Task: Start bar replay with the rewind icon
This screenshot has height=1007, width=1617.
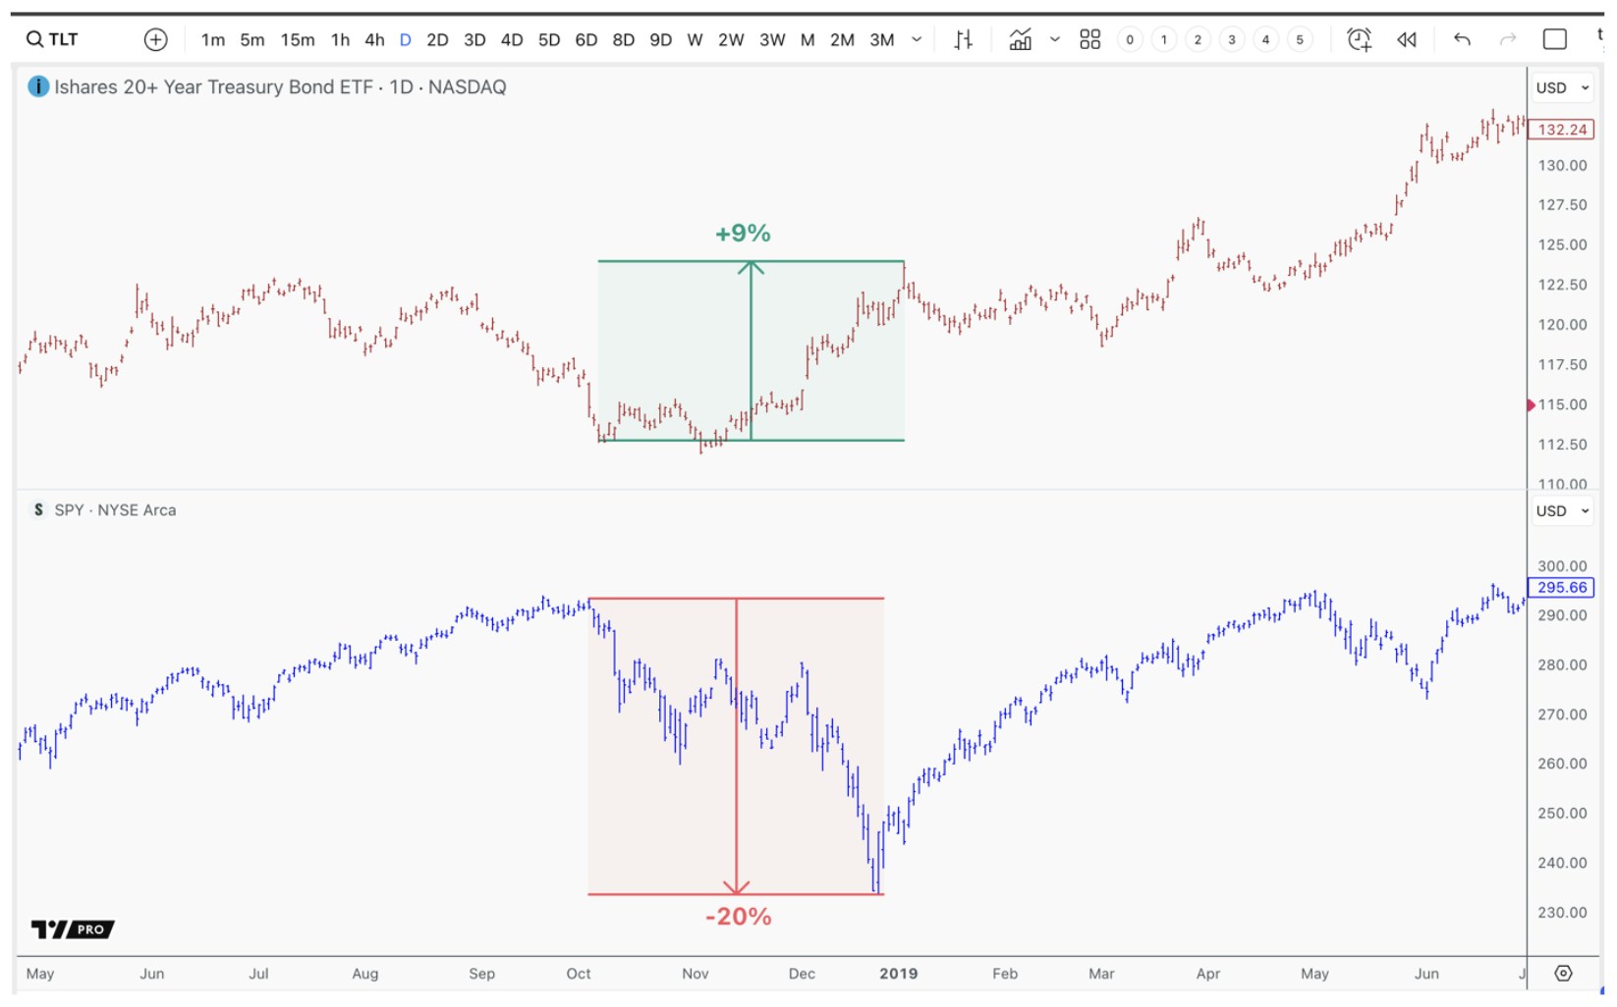Action: (x=1407, y=39)
